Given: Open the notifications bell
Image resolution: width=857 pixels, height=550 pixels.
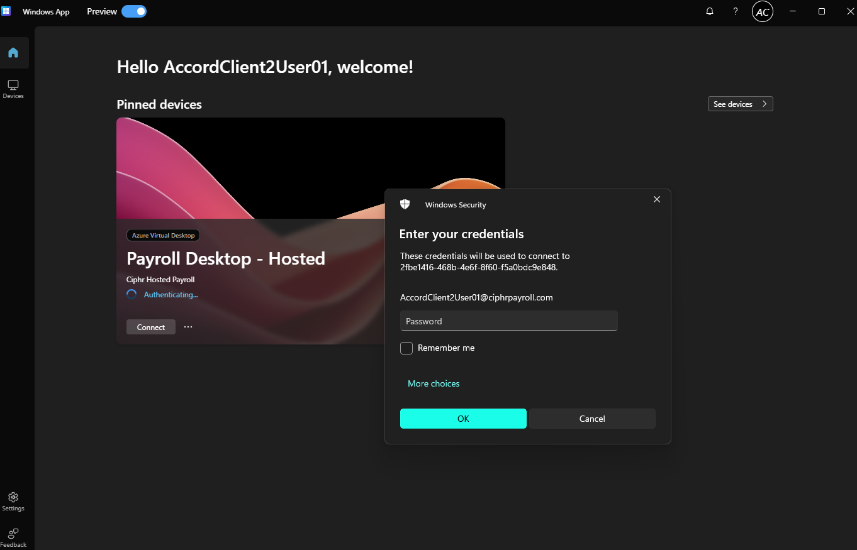Looking at the screenshot, I should click(710, 11).
